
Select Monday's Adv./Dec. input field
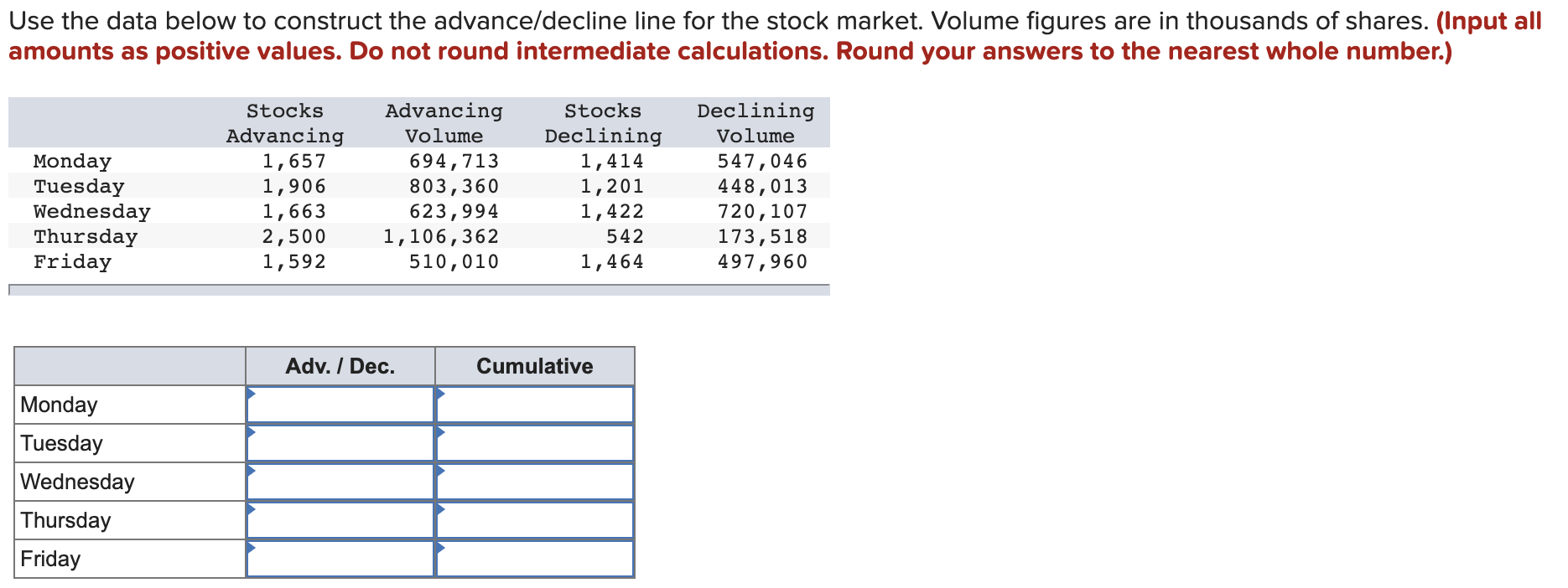(340, 404)
